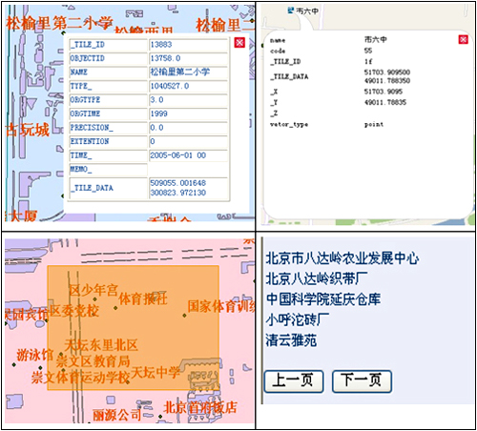Open 北京八达岭织带厂 result
Screen dimensions: 477x431
pos(317,278)
